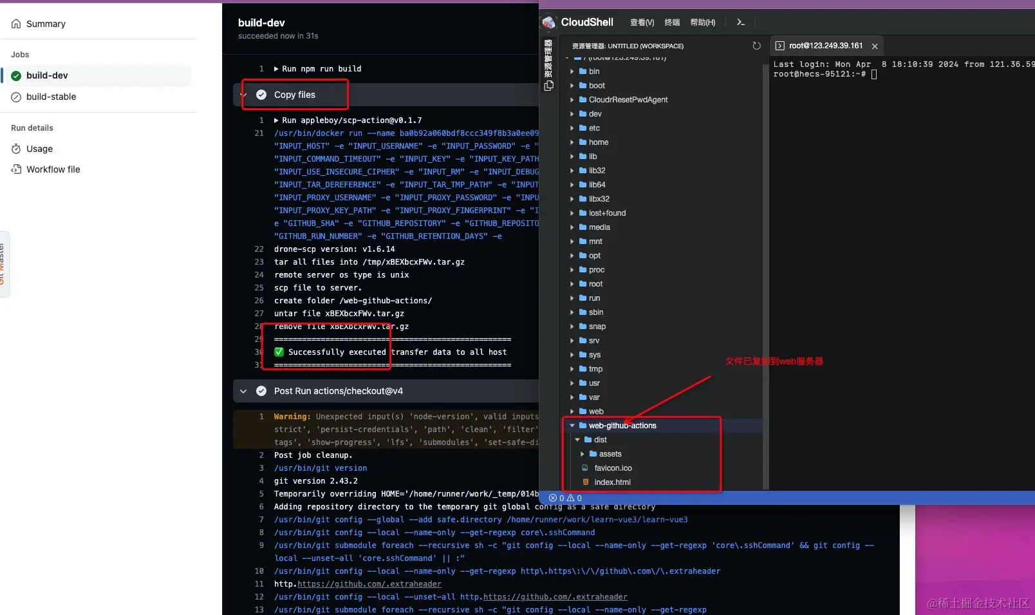Image resolution: width=1035 pixels, height=615 pixels.
Task: Click the dev folder icon
Action: [x=583, y=114]
